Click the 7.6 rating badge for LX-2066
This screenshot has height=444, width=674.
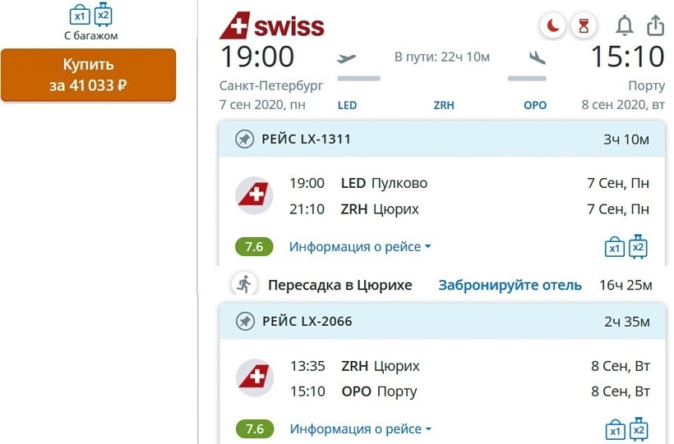[x=254, y=428]
